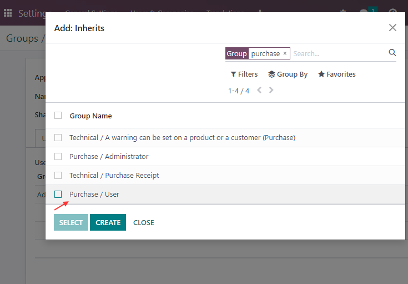Click the Group facet label

tap(236, 53)
